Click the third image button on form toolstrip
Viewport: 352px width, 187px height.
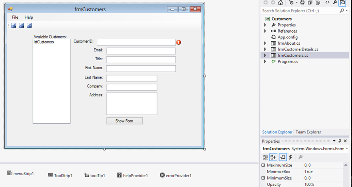[x=29, y=25]
